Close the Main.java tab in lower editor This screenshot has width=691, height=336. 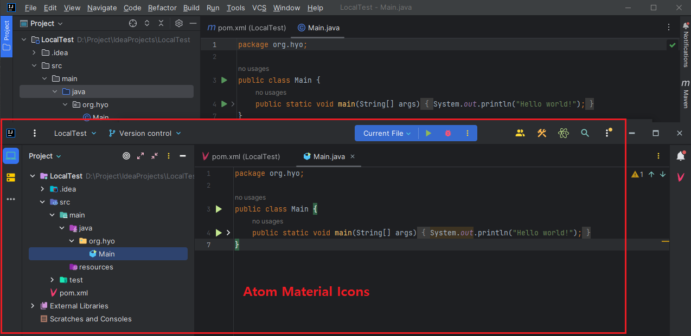353,156
